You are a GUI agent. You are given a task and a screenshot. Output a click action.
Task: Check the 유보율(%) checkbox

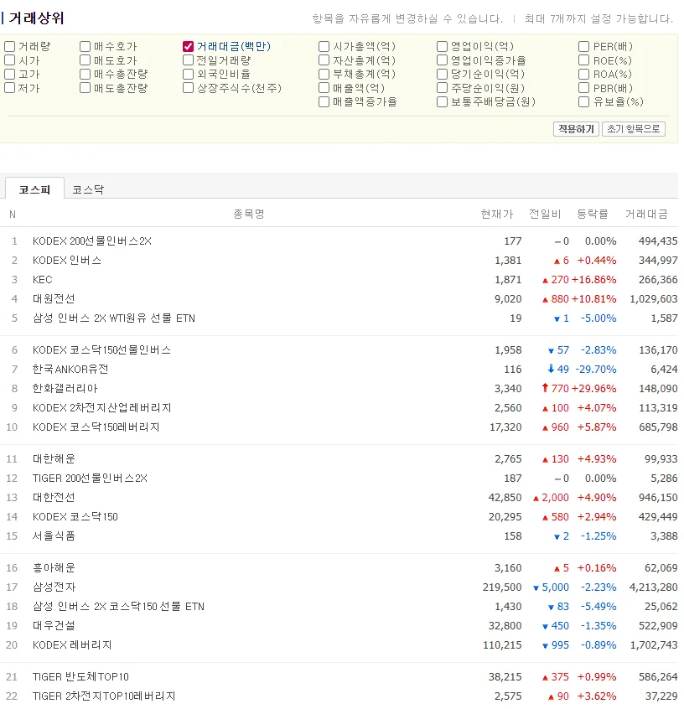[584, 101]
